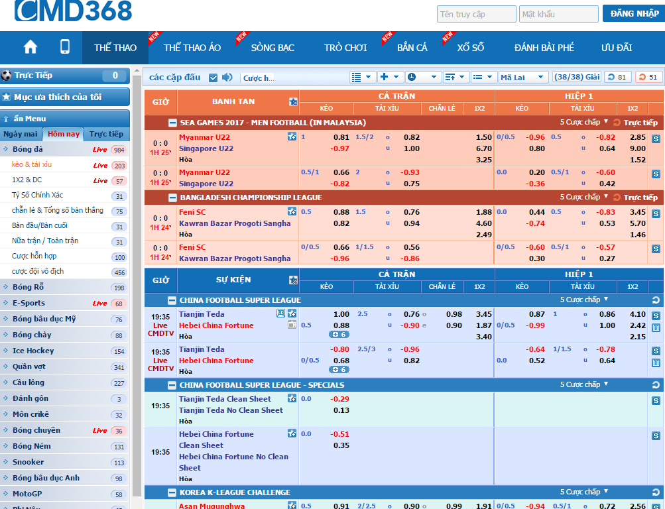Refresh the China Football Super League section
665x509 pixels.
pos(656,300)
